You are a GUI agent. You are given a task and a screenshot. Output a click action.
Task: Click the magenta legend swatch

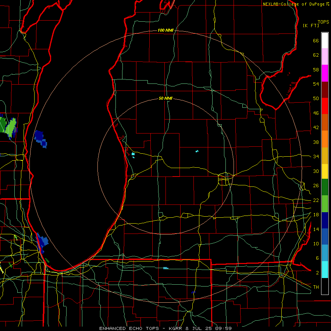[325, 73]
